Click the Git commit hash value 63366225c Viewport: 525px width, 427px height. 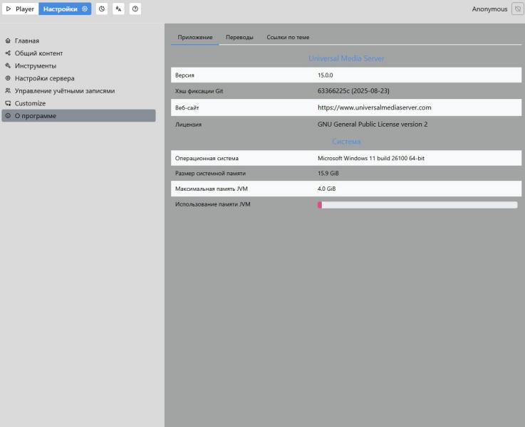click(x=353, y=91)
